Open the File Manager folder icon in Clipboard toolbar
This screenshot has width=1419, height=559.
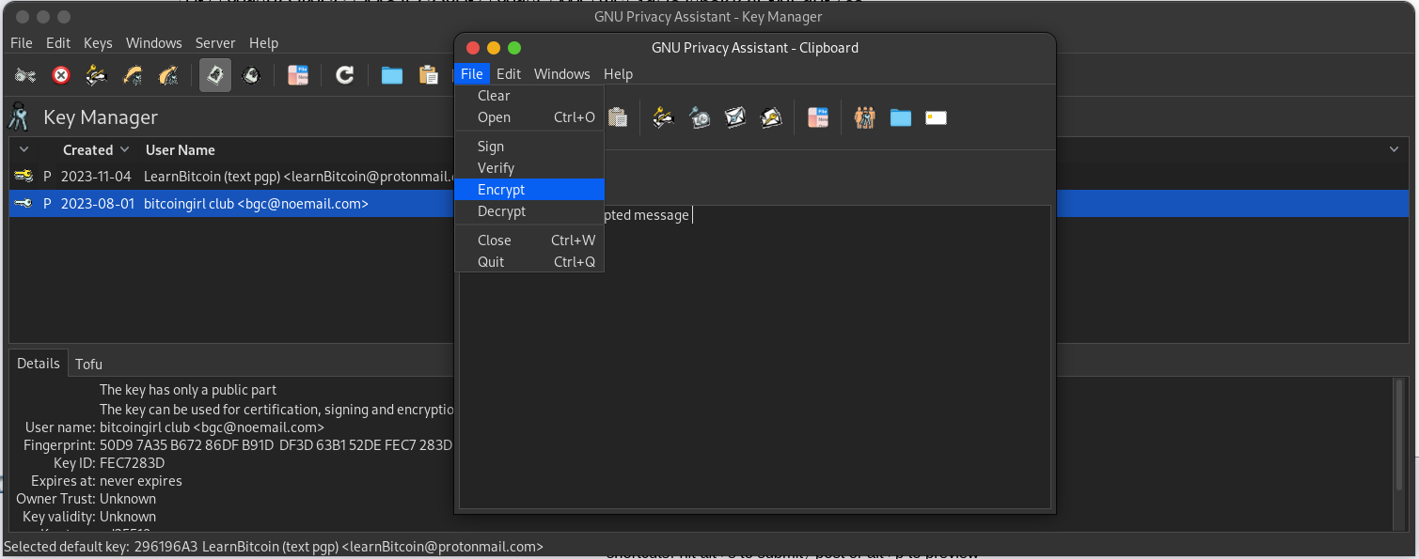901,117
